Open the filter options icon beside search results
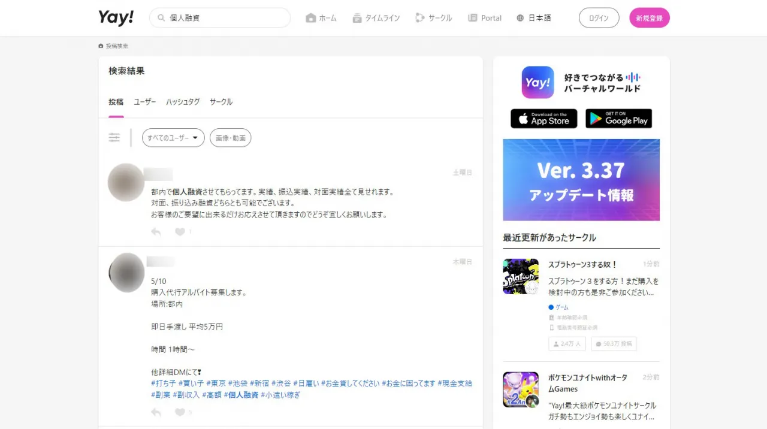Screen dimensions: 767x429 pyautogui.click(x=114, y=137)
